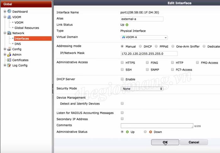Open the Security Mode dropdown
This screenshot has width=220, height=153.
pyautogui.click(x=142, y=89)
